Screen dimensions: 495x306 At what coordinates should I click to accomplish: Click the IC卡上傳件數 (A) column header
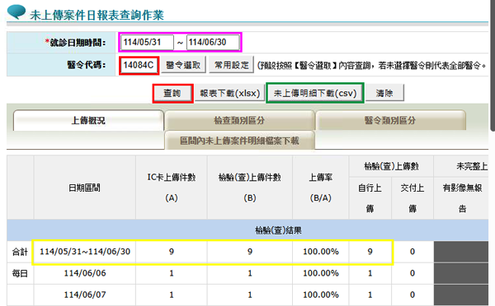pyautogui.click(x=172, y=188)
